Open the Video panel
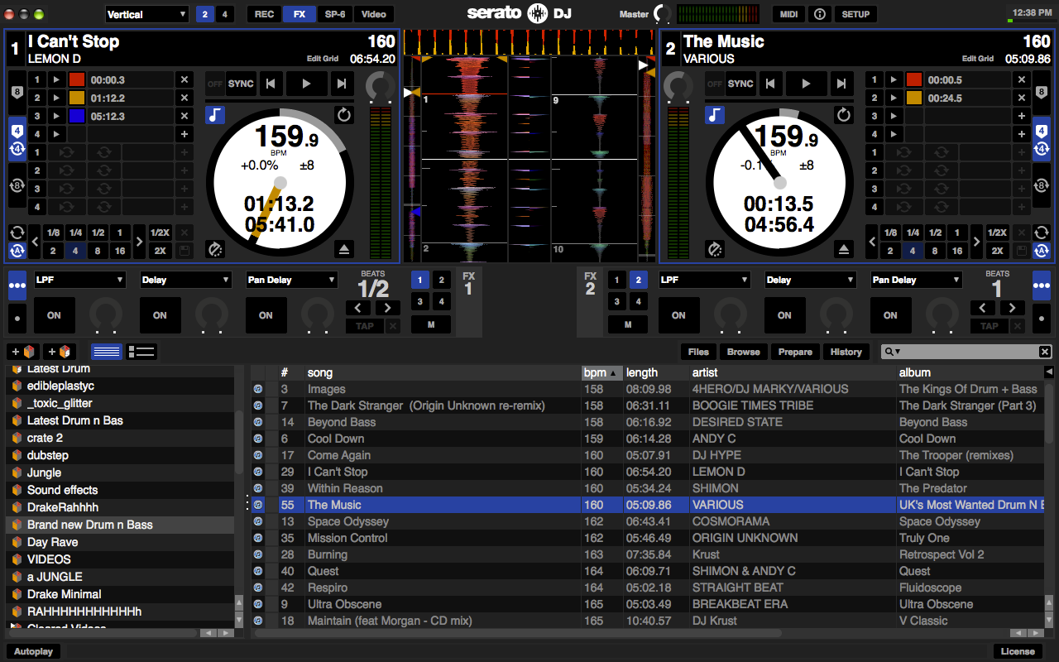Image resolution: width=1059 pixels, height=662 pixels. coord(374,14)
